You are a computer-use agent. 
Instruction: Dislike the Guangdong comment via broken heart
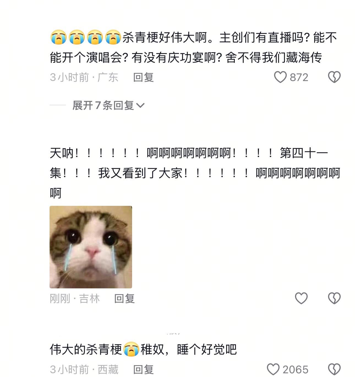pos(334,77)
